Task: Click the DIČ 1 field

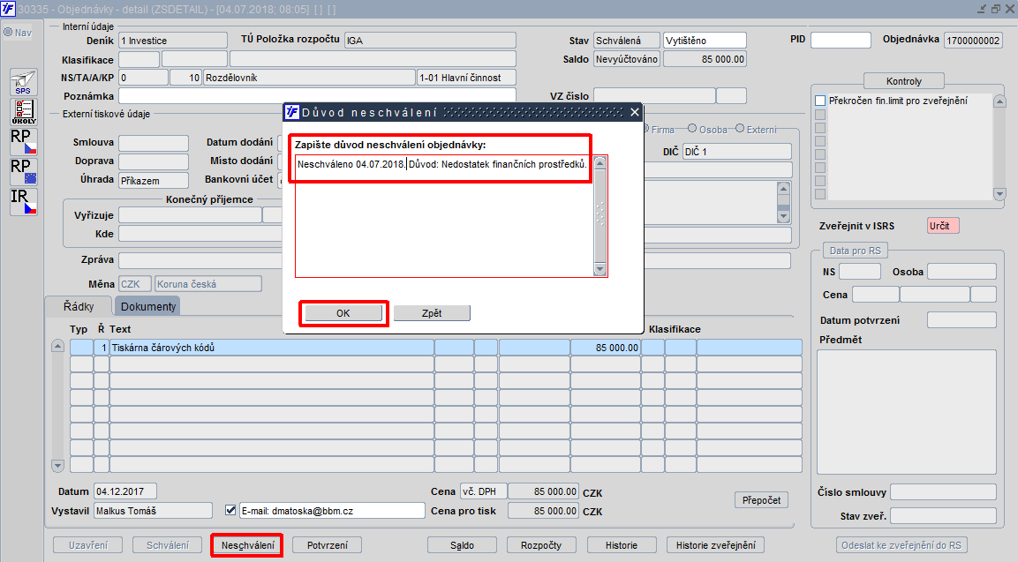Action: (x=737, y=151)
